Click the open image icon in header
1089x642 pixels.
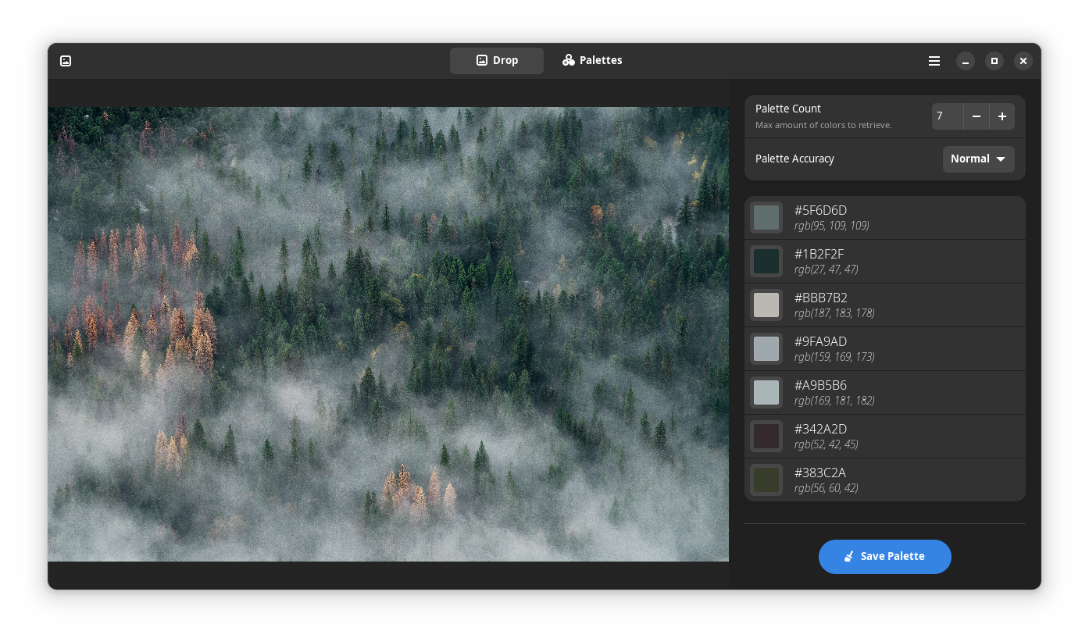[x=66, y=61]
